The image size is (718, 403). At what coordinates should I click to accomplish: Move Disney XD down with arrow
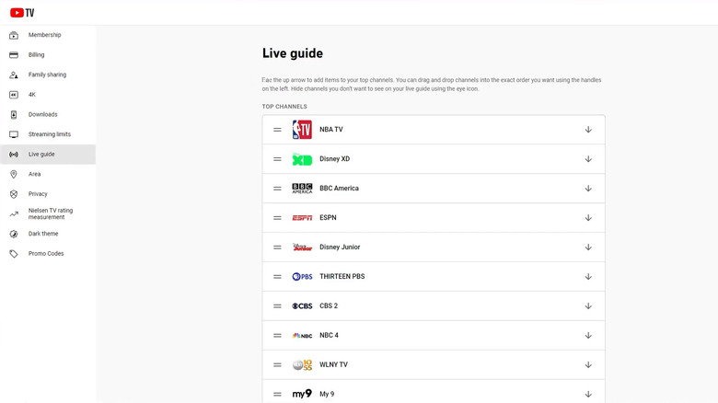(588, 159)
